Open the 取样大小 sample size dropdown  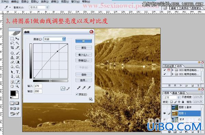point(39,7)
